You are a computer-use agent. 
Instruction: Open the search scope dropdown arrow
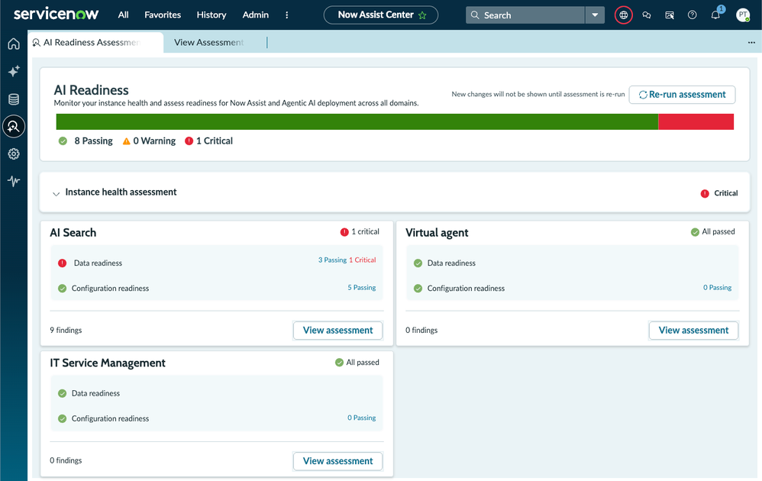595,15
